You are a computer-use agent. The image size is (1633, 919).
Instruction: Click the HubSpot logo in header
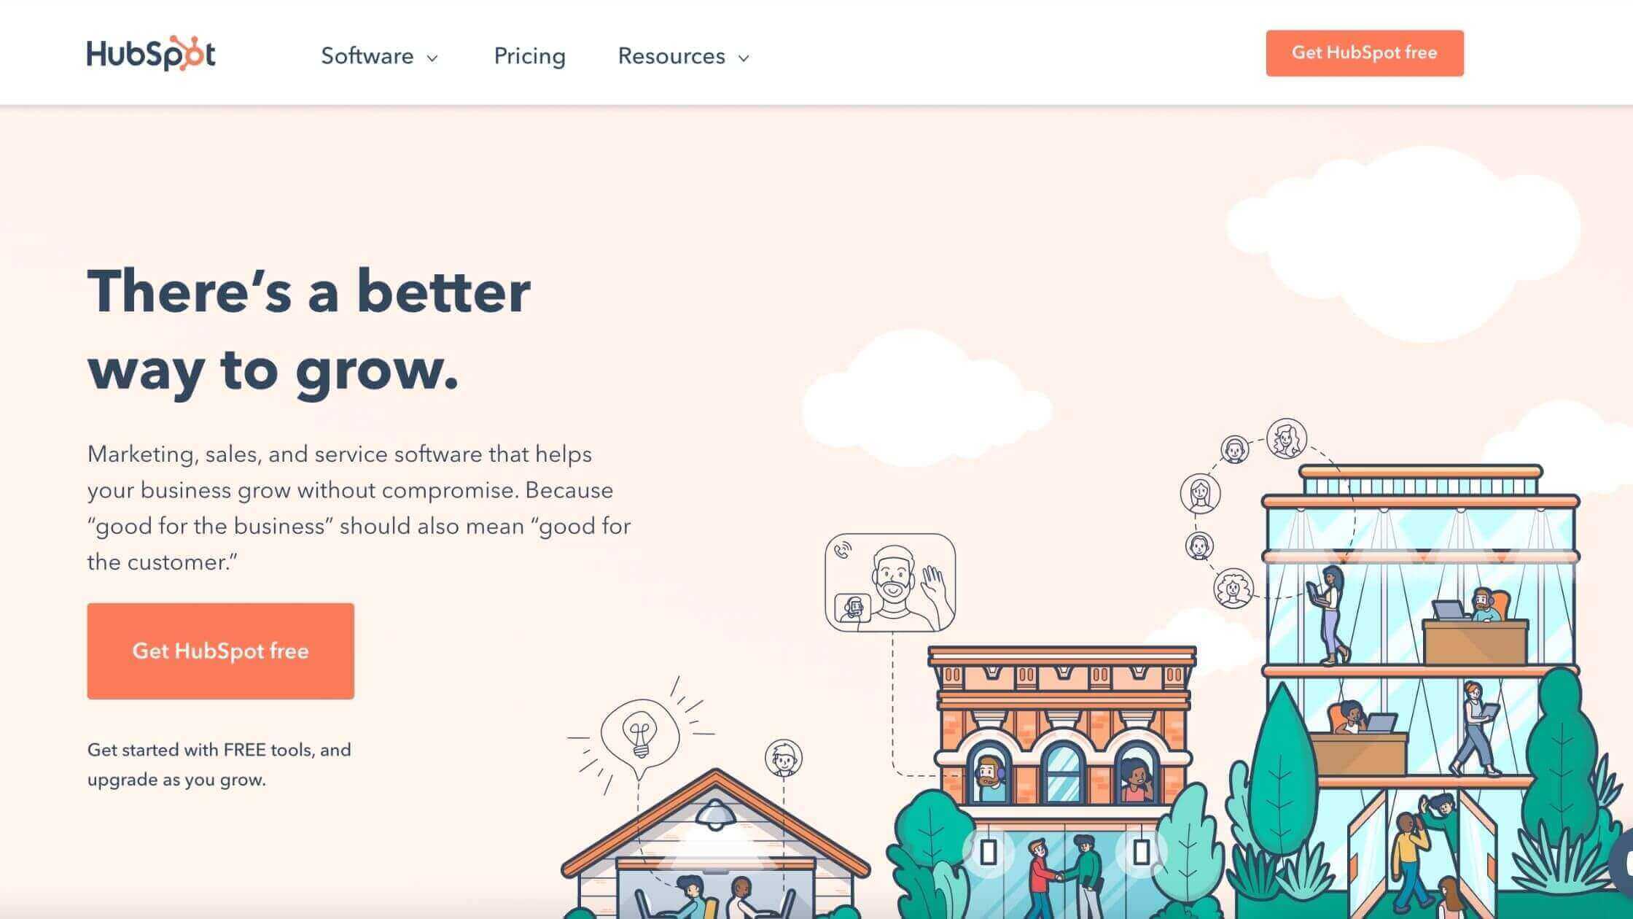(x=151, y=53)
